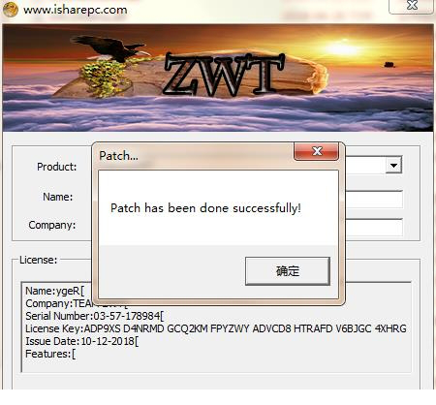Viewport: 436px width, 405px height.
Task: Click the ZWT logo in banner
Action: point(224,75)
